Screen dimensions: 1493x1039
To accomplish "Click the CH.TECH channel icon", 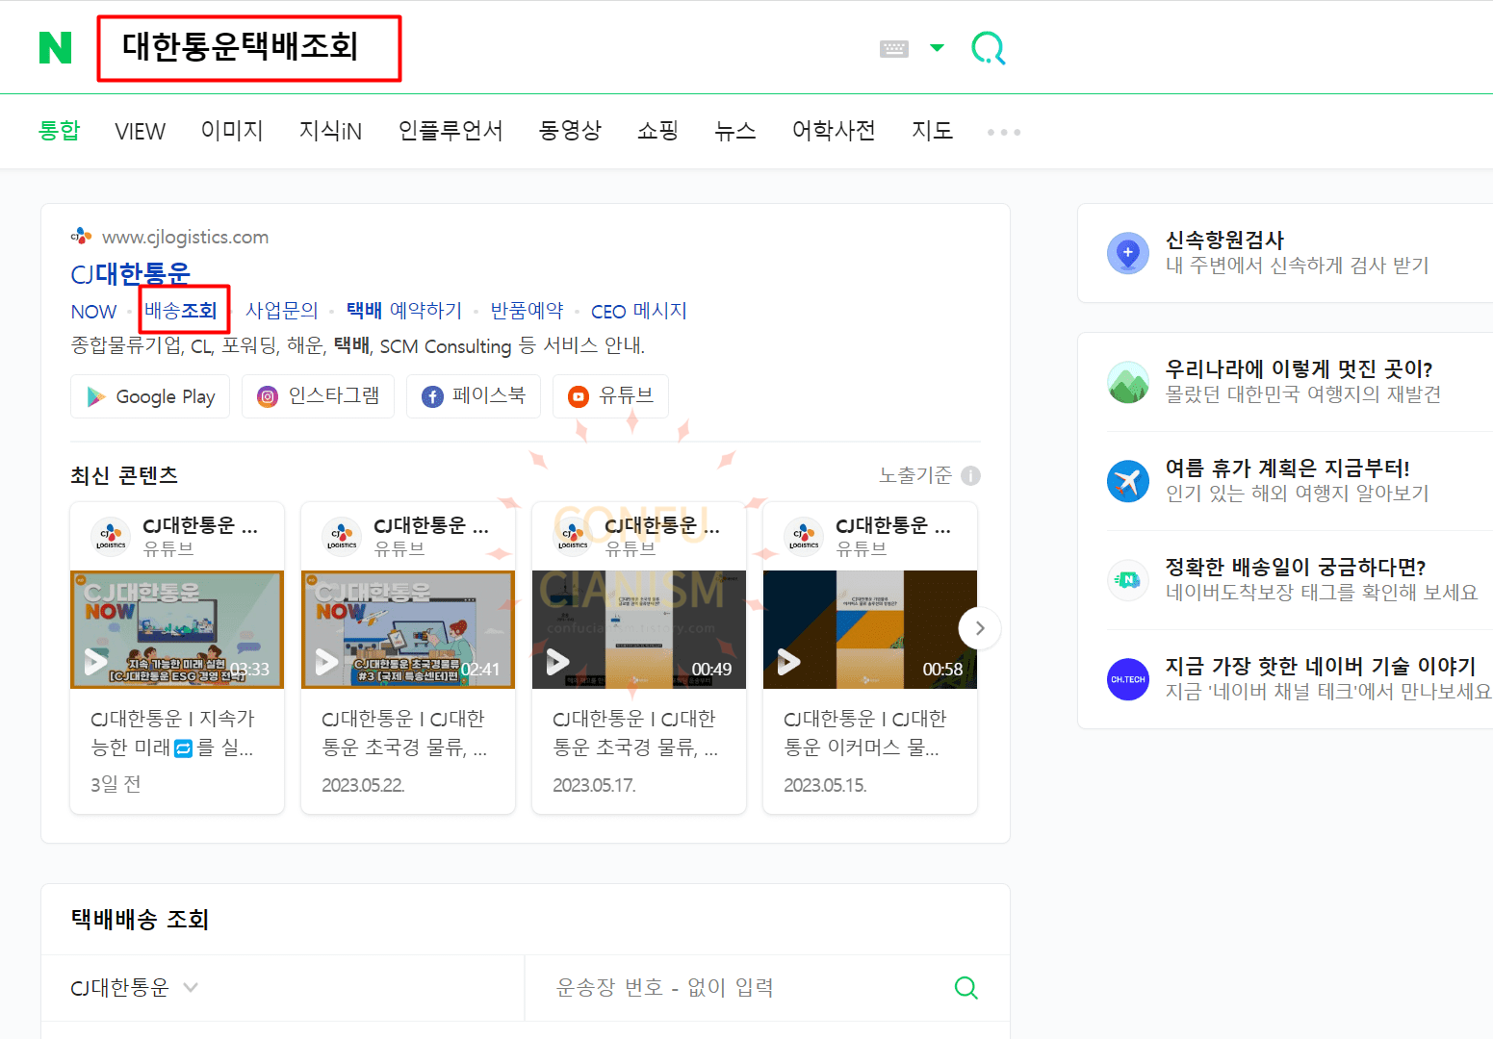I will (x=1128, y=679).
